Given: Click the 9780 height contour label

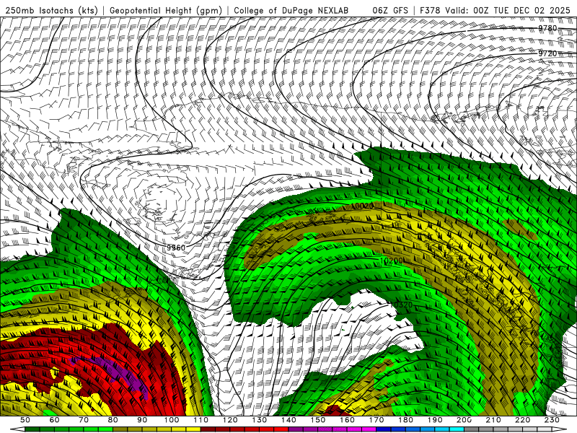Looking at the screenshot, I should click(547, 28).
